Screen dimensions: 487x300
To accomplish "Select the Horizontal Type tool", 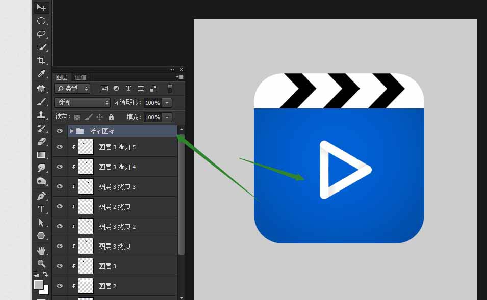I will (41, 209).
